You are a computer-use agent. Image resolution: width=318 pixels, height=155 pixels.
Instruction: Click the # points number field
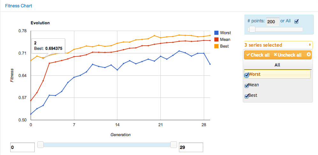tap(272, 22)
